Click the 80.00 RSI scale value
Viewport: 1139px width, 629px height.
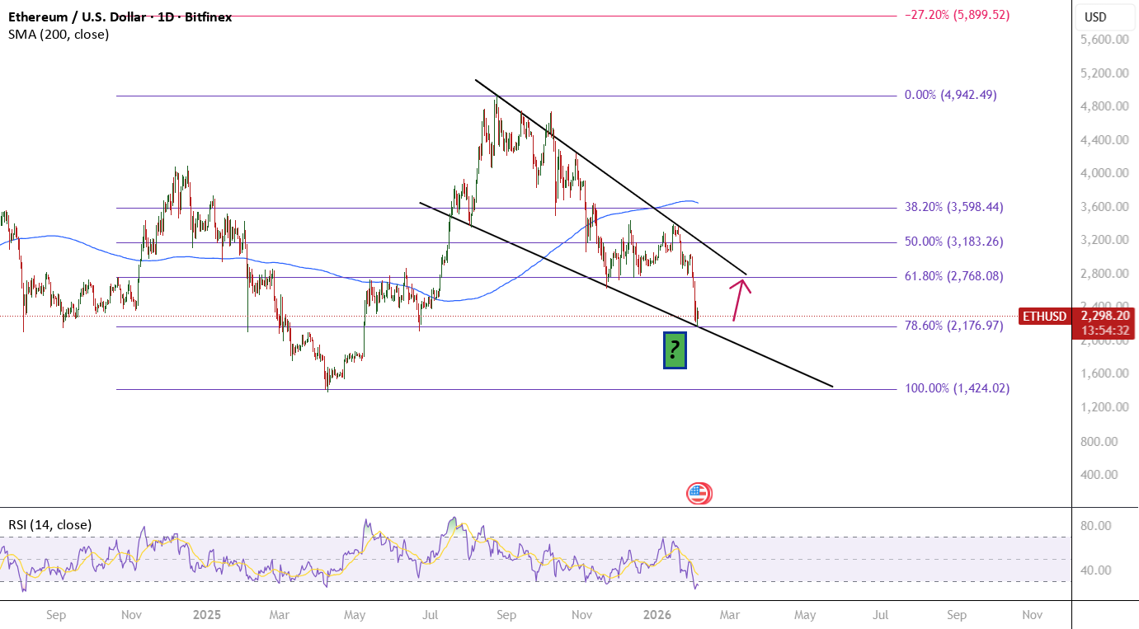(1096, 526)
